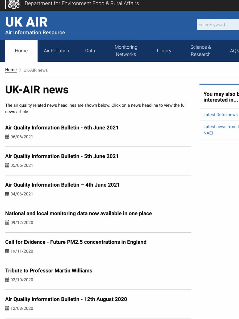Image resolution: width=239 pixels, height=319 pixels.
Task: Click the breadcrumb chevron after Home
Action: tap(20, 70)
